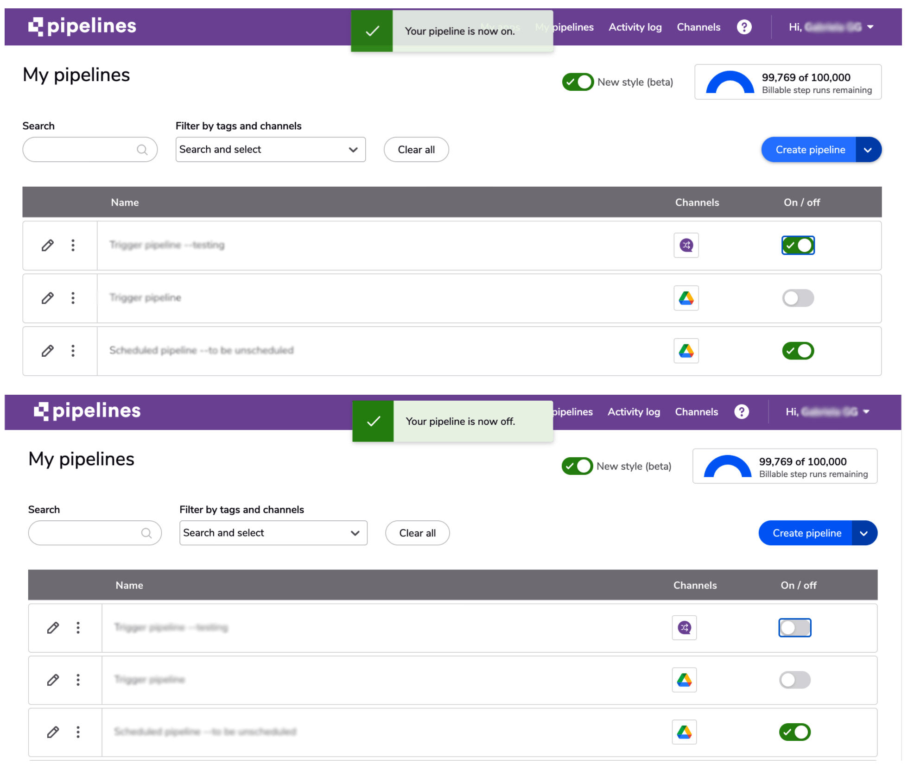Click the purple channel icon on the first row
The image size is (908, 770).
pyautogui.click(x=686, y=245)
